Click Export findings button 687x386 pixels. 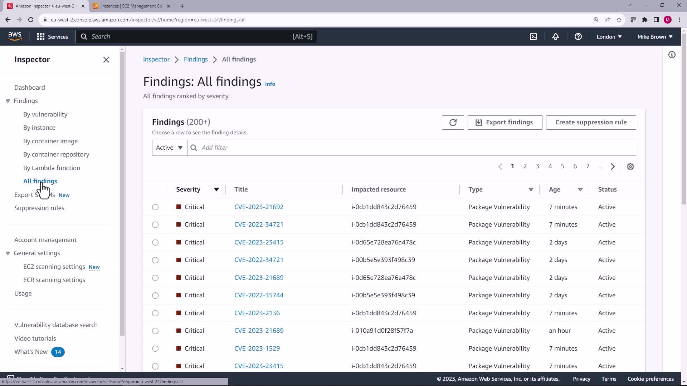click(x=505, y=123)
